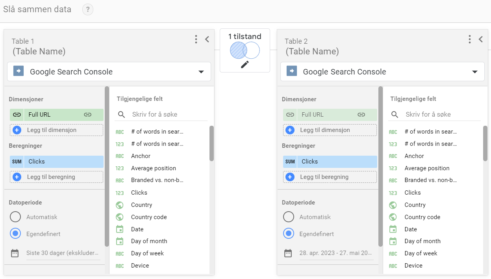Click SUM aggregation badge on Clicks in Table 2
Screen dimensions: 491x279
click(290, 162)
